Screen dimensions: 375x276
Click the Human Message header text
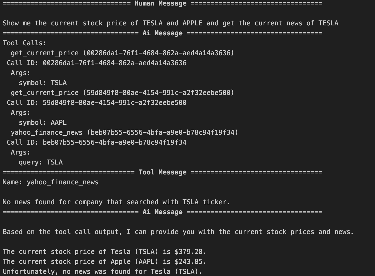click(x=160, y=3)
